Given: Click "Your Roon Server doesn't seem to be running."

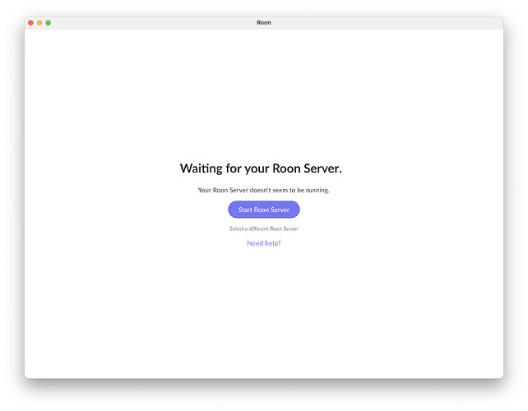Looking at the screenshot, I should (264, 190).
